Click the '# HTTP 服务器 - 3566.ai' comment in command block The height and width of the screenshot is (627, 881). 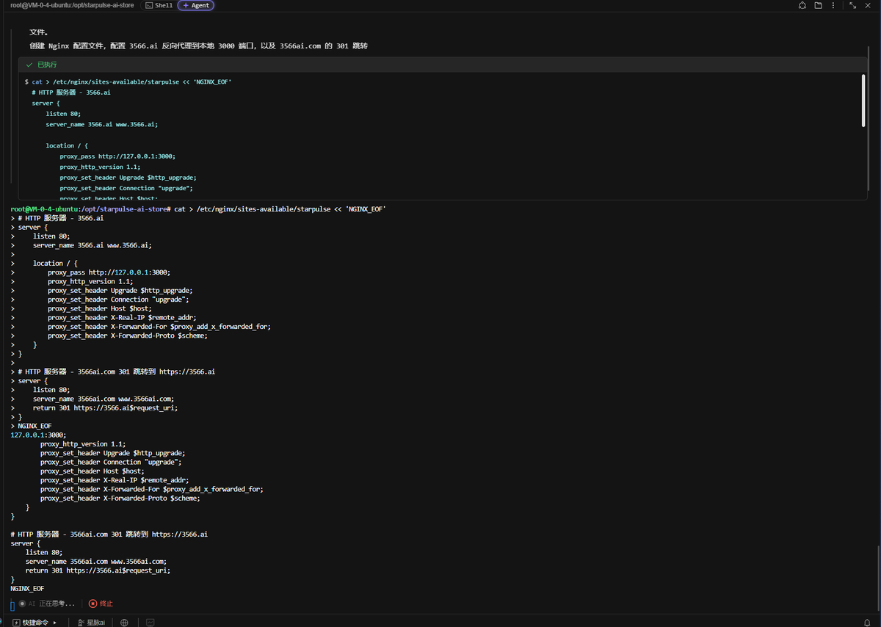(71, 93)
